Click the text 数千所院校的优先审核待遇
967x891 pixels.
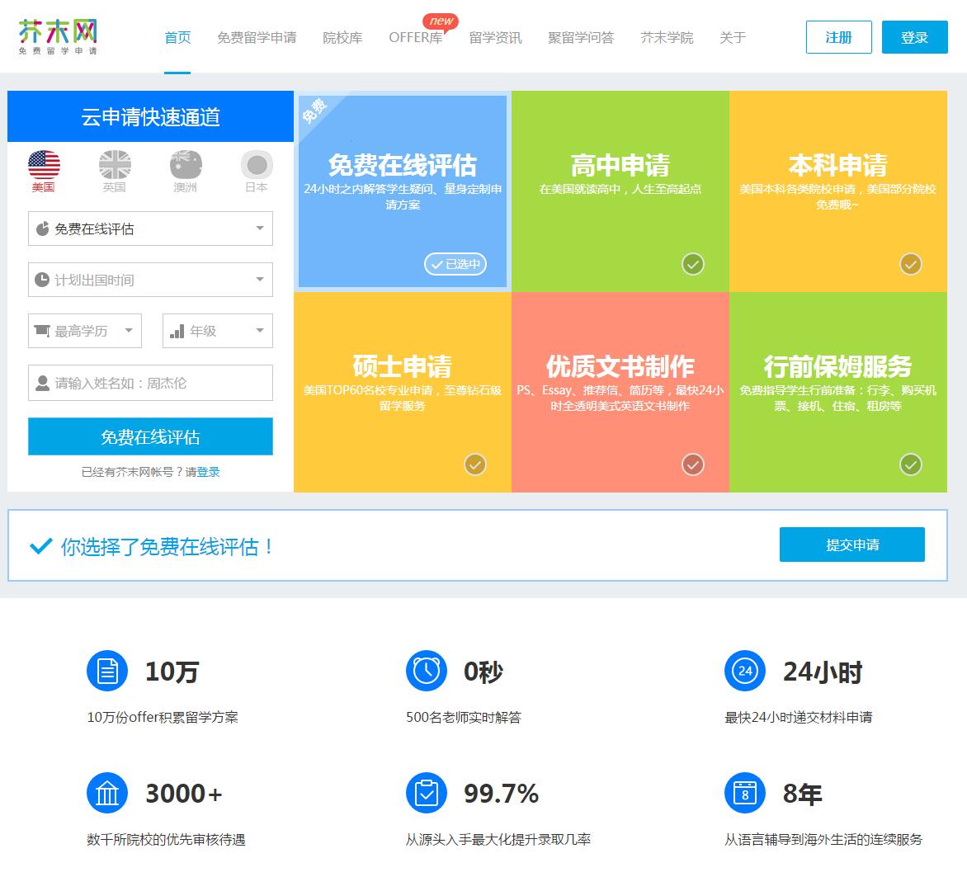166,839
